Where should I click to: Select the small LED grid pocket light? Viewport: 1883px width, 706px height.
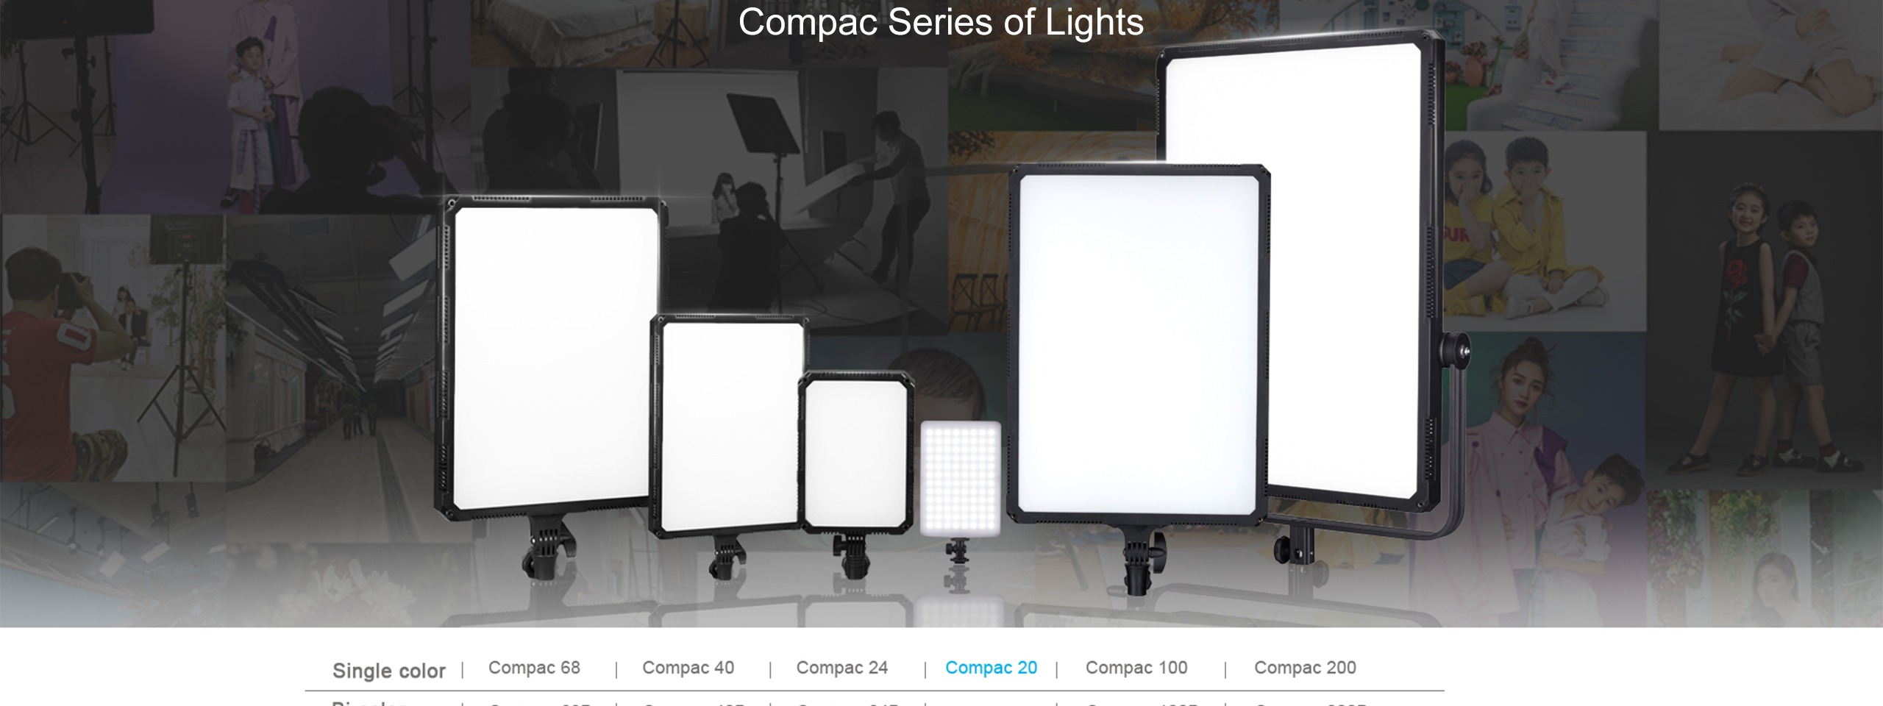pos(960,478)
